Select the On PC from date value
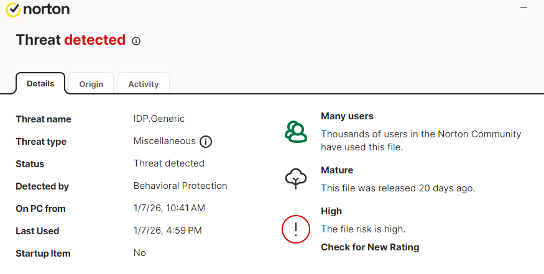The image size is (544, 274). pyautogui.click(x=169, y=208)
